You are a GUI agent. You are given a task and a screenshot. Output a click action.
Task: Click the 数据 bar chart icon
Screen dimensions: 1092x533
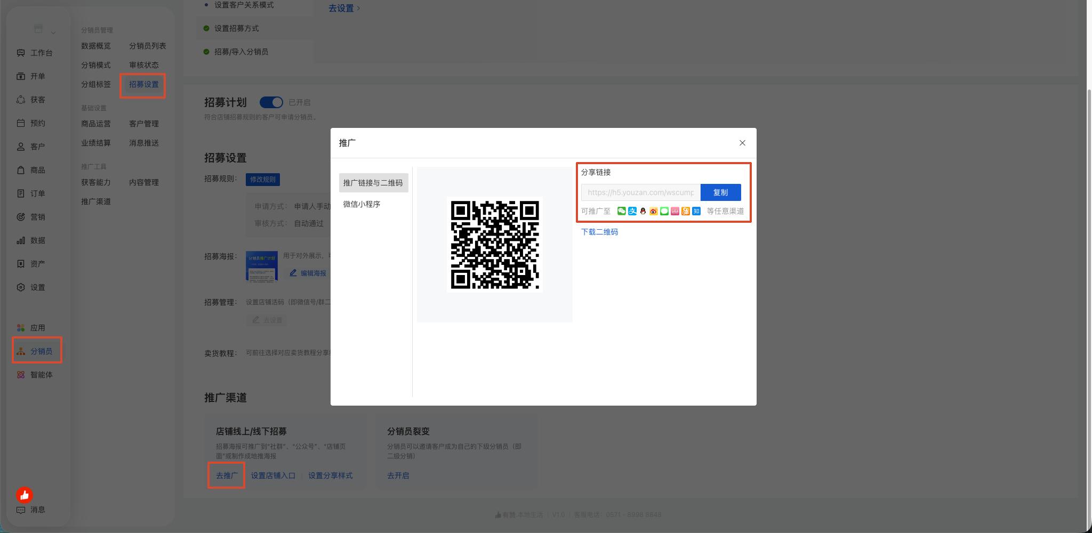(21, 240)
